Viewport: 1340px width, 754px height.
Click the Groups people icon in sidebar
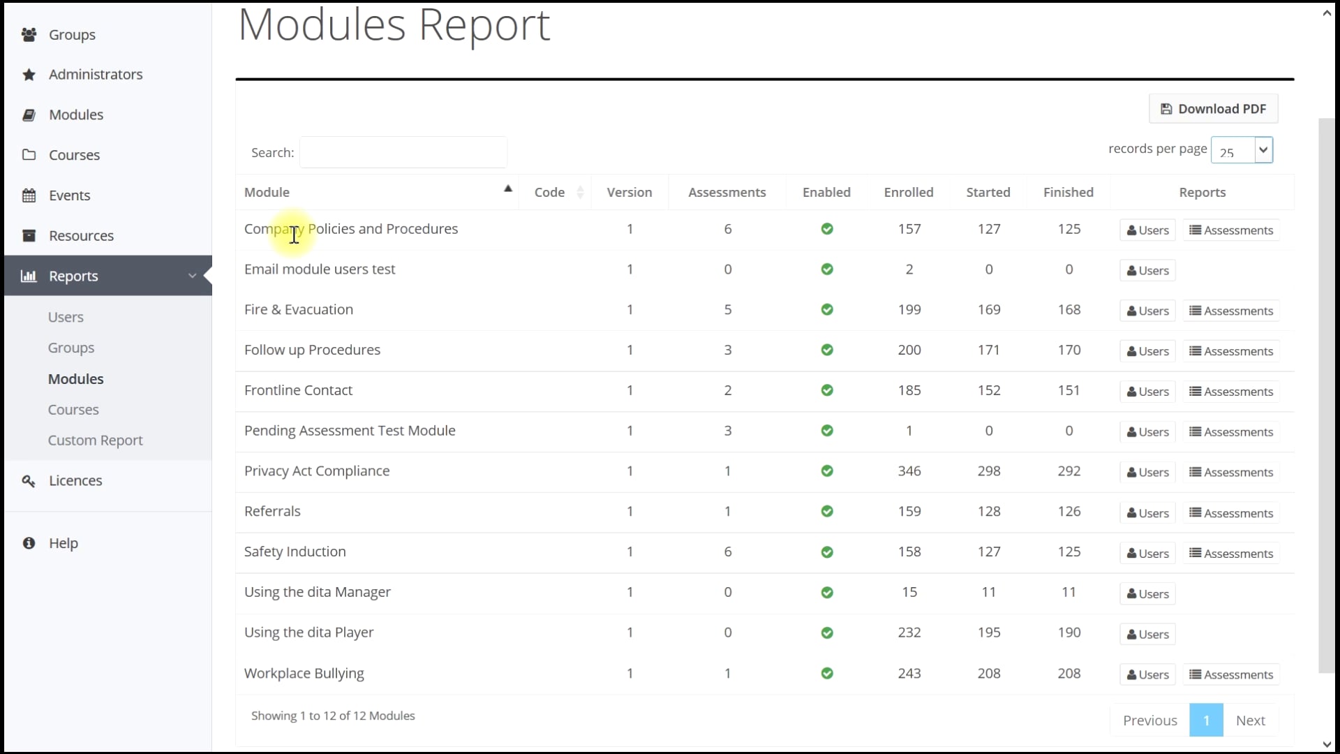tap(29, 34)
